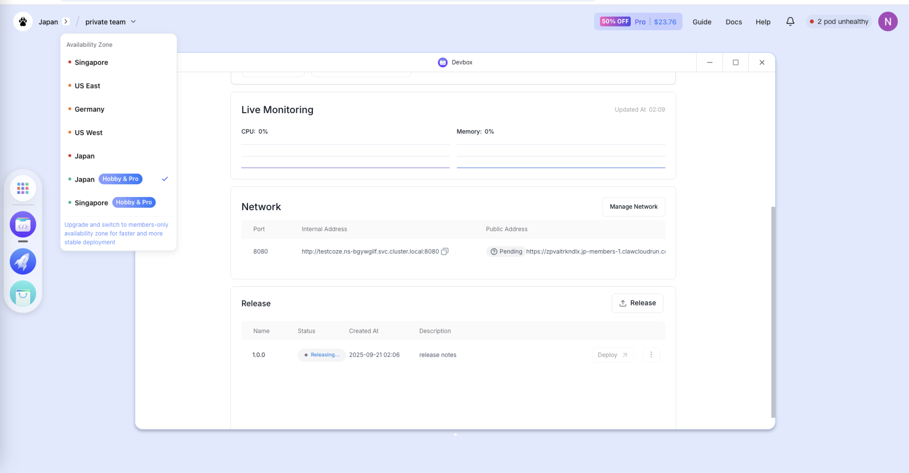This screenshot has width=909, height=473.
Task: Click the internal address text
Action: [370, 252]
